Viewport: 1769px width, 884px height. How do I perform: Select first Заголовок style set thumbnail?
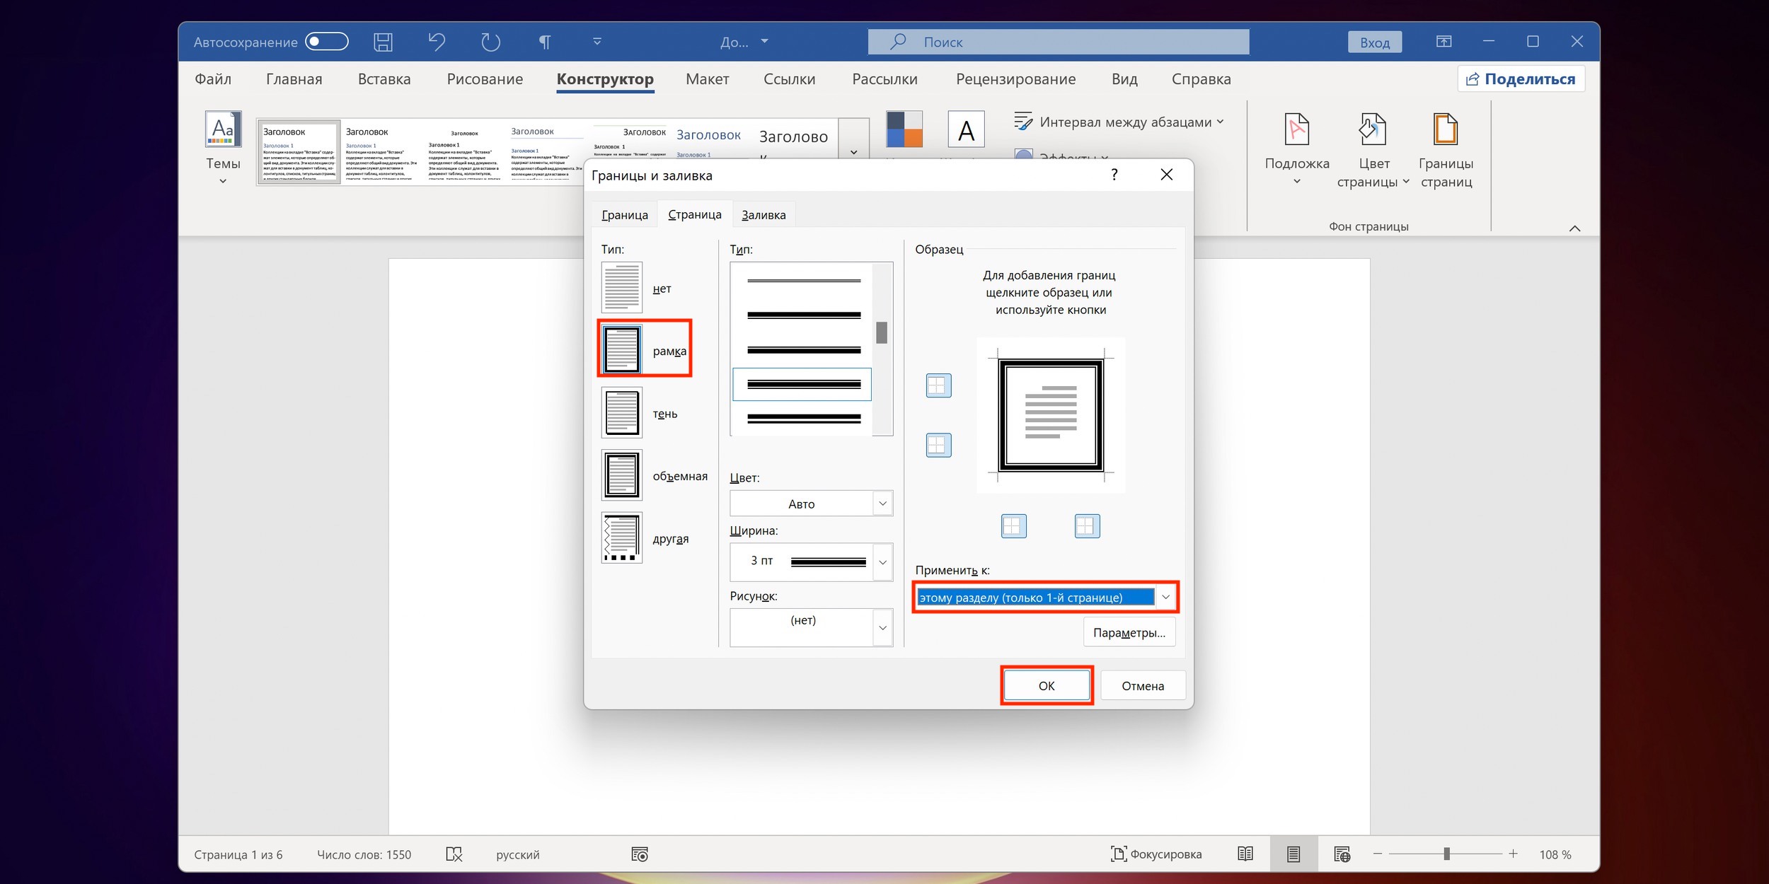(299, 152)
